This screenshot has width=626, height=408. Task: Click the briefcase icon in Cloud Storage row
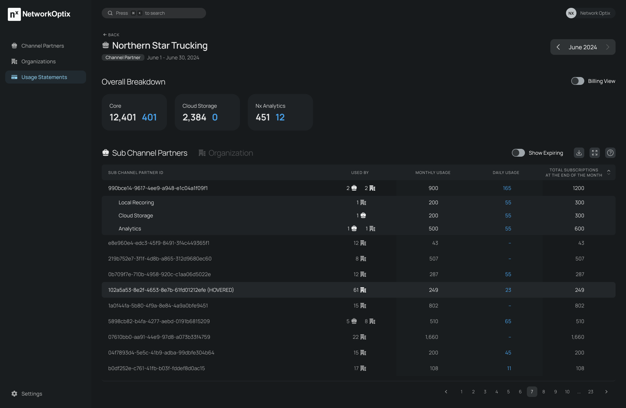pyautogui.click(x=363, y=215)
